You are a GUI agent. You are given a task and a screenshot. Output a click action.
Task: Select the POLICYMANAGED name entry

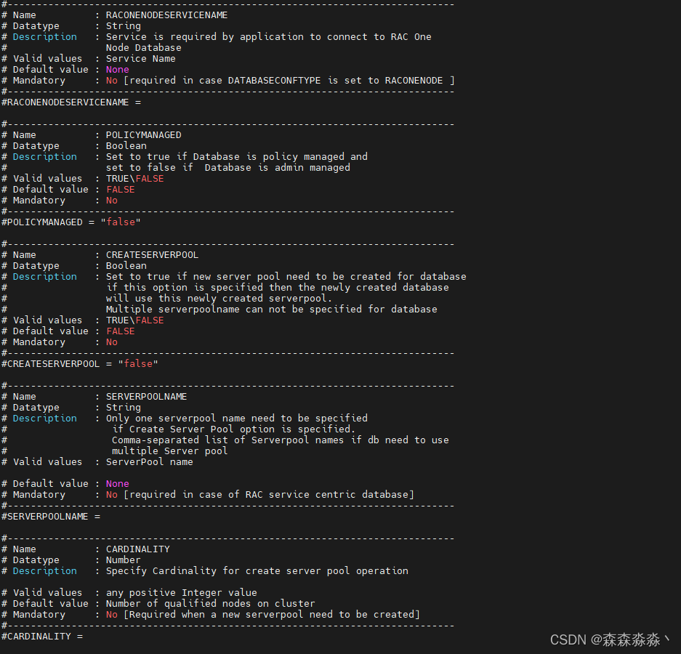point(144,134)
